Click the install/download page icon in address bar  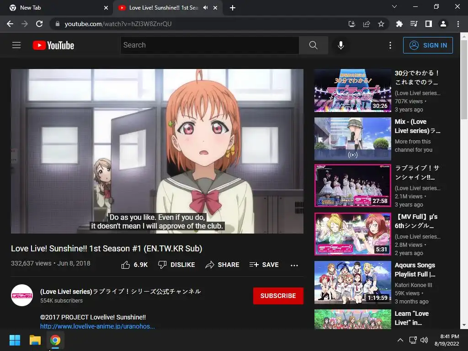[352, 24]
